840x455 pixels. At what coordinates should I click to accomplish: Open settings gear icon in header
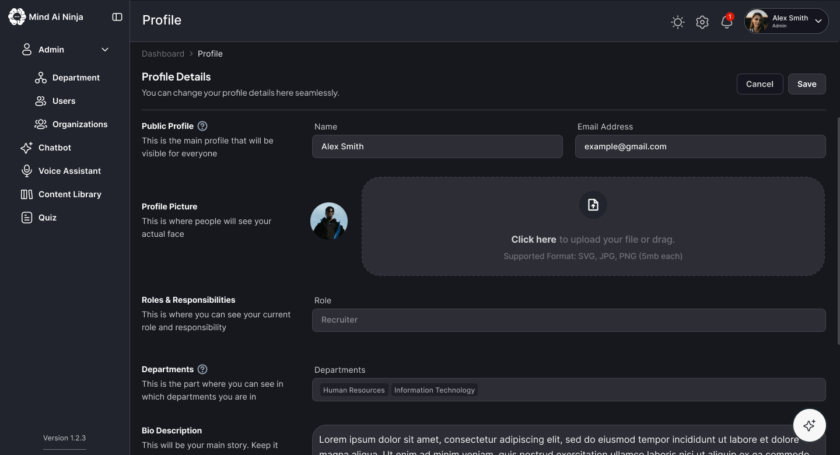click(x=702, y=22)
